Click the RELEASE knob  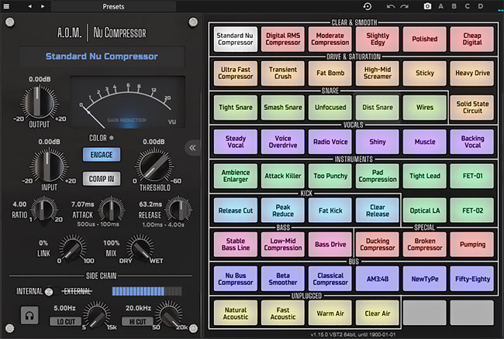tap(178, 210)
